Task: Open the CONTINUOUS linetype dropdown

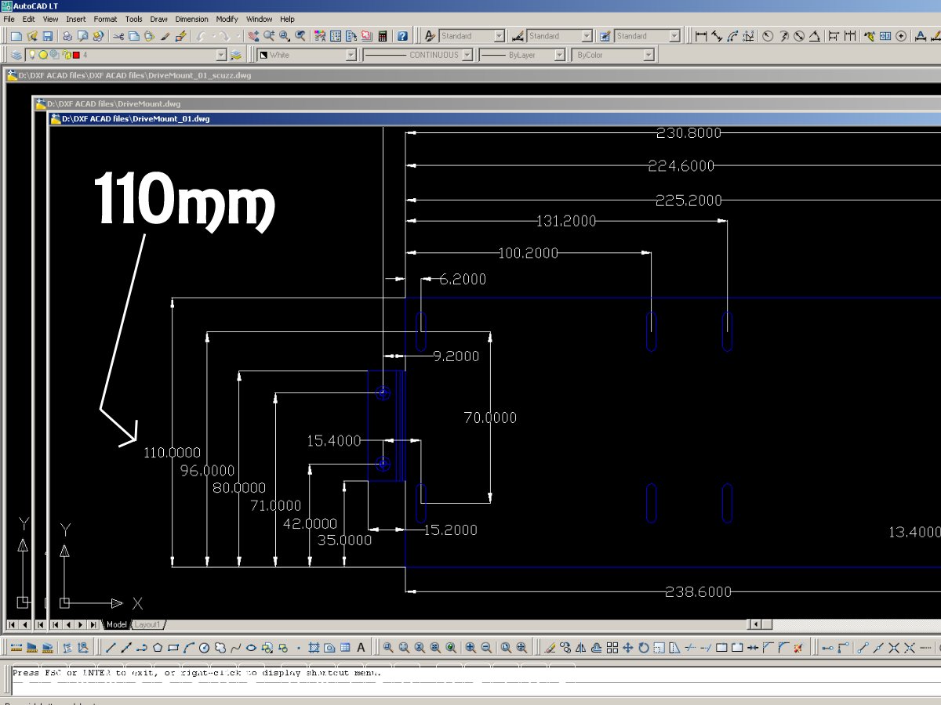Action: point(467,55)
